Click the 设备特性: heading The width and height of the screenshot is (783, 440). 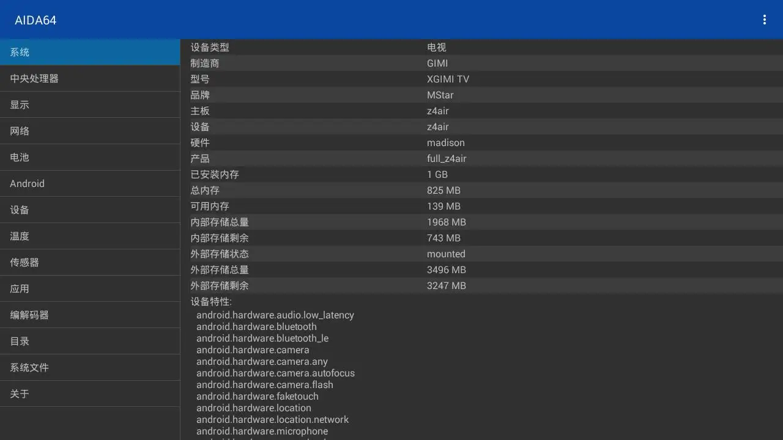[x=211, y=301]
